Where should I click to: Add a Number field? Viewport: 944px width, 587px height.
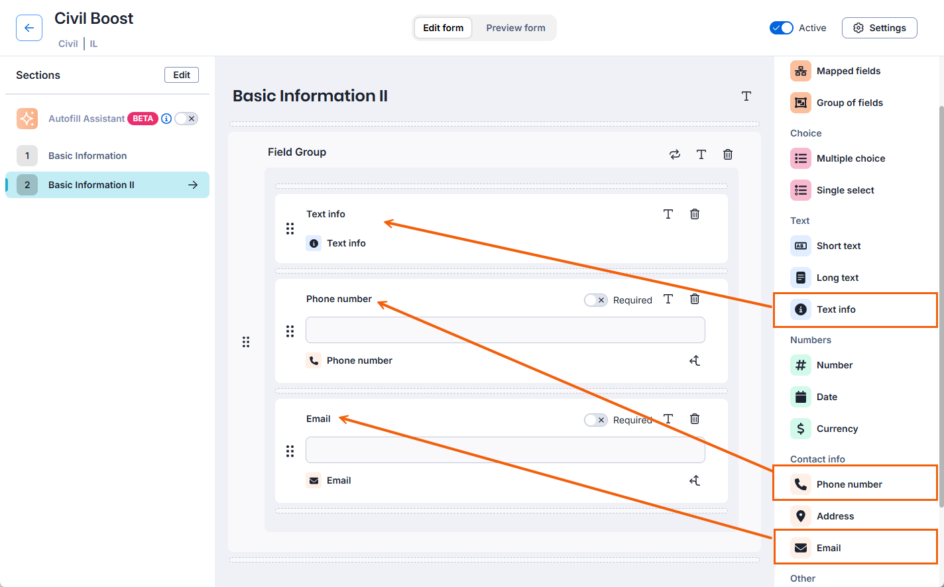point(822,365)
